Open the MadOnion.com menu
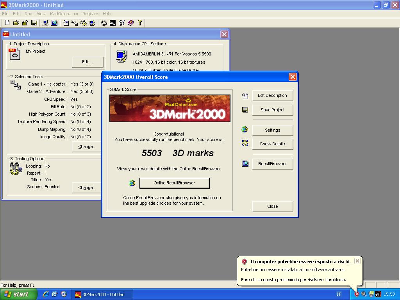Screen dimensions: 400x300 (x=64, y=14)
